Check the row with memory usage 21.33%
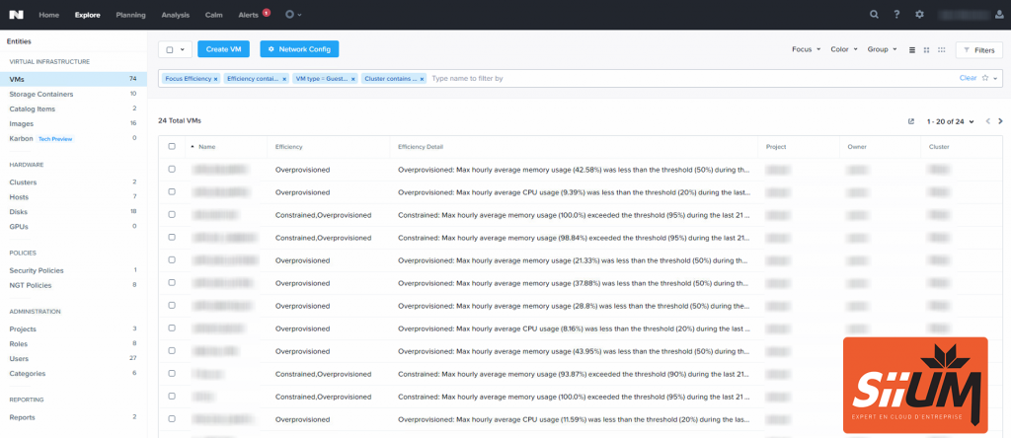Viewport: 1011px width, 438px height. point(172,259)
